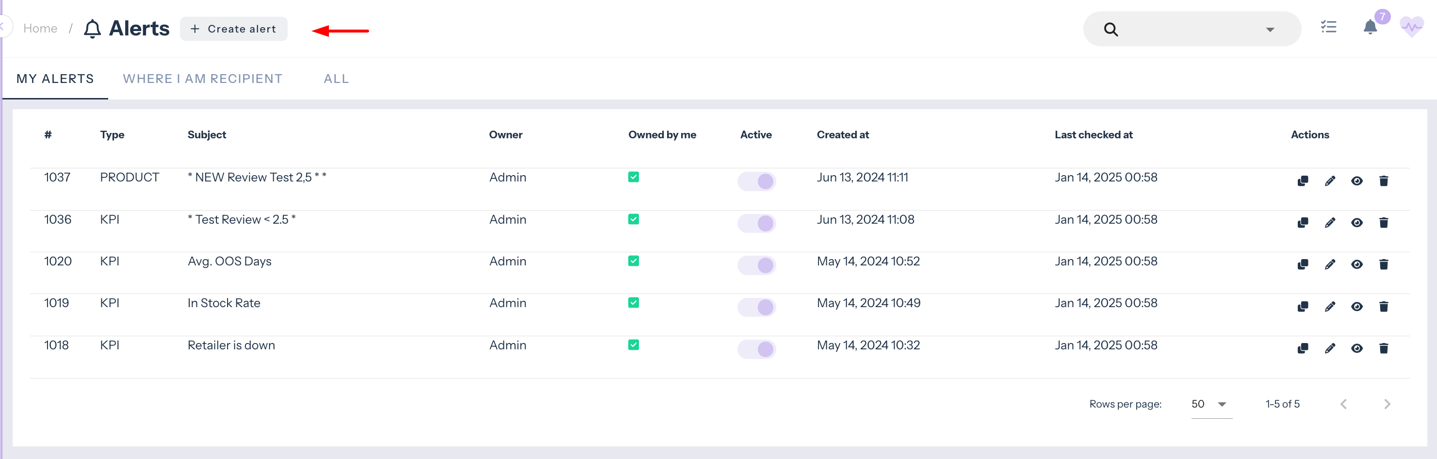
Task: Expand the search bar dropdown arrow
Action: pyautogui.click(x=1270, y=30)
